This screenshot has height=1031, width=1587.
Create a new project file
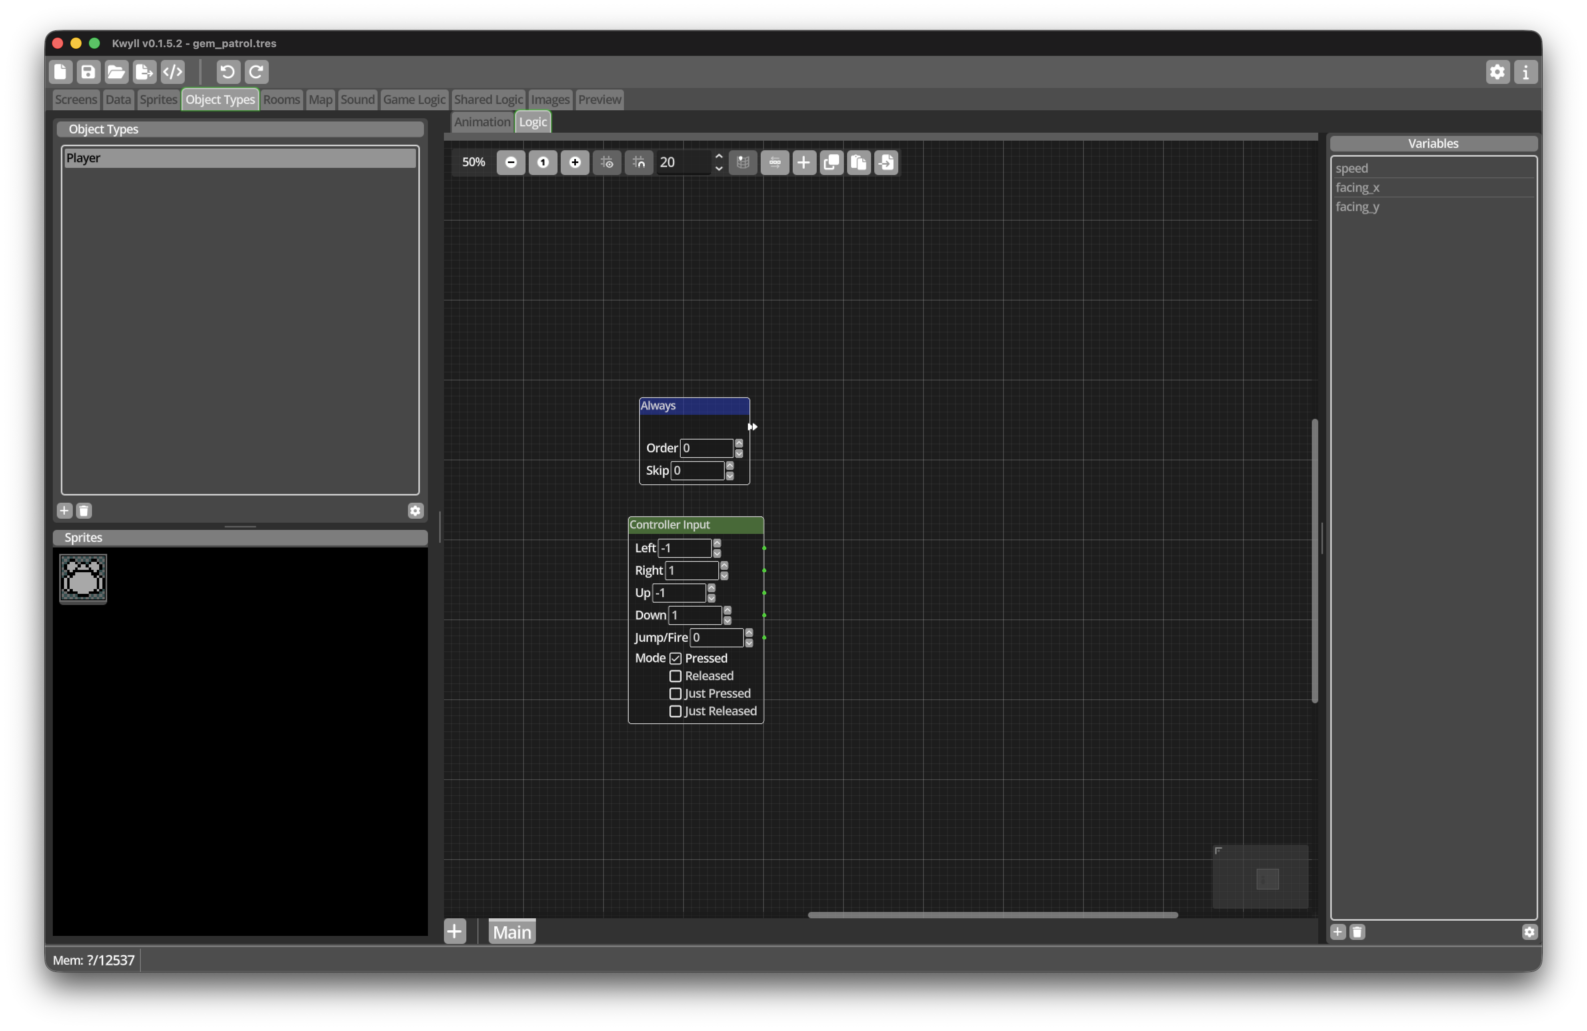61,71
